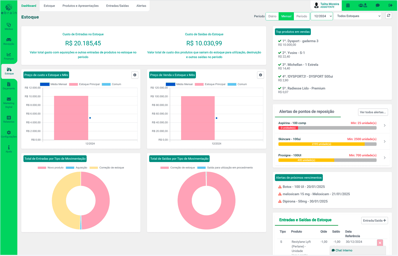
Task: Expand the Todos Estoques dropdown
Action: pyautogui.click(x=357, y=16)
